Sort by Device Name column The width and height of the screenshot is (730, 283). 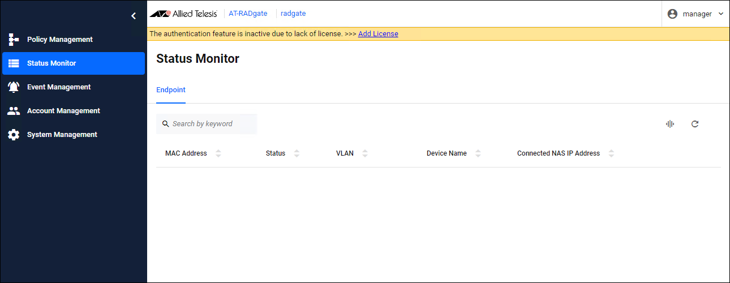(478, 153)
